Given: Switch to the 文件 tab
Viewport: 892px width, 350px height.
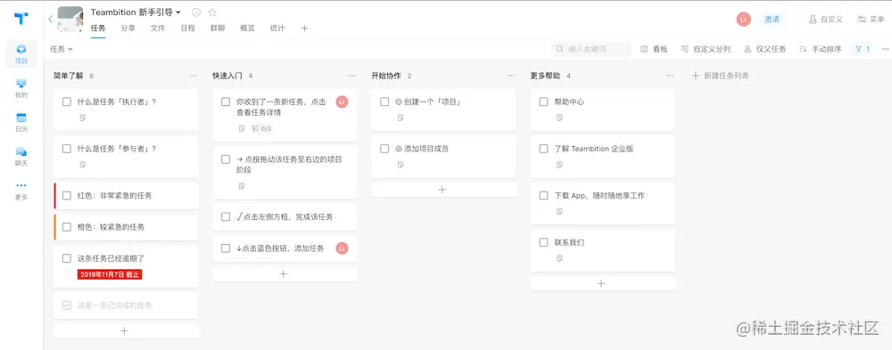Looking at the screenshot, I should point(158,28).
